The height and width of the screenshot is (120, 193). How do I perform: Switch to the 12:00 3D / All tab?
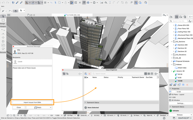pos(73,15)
